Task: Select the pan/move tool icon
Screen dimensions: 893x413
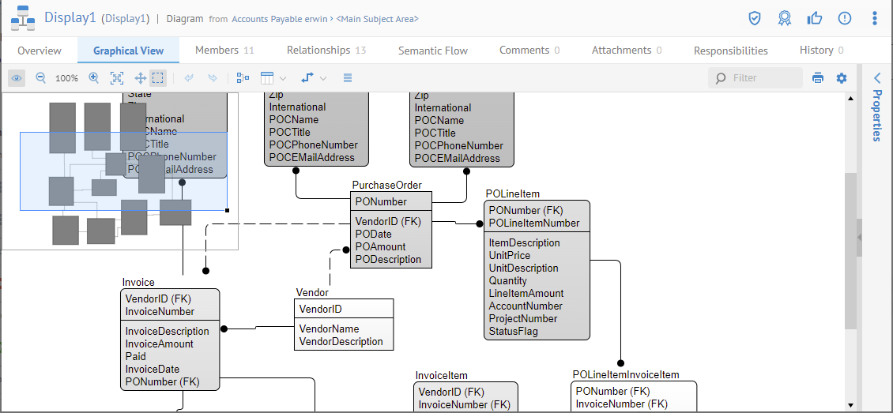Action: click(140, 78)
